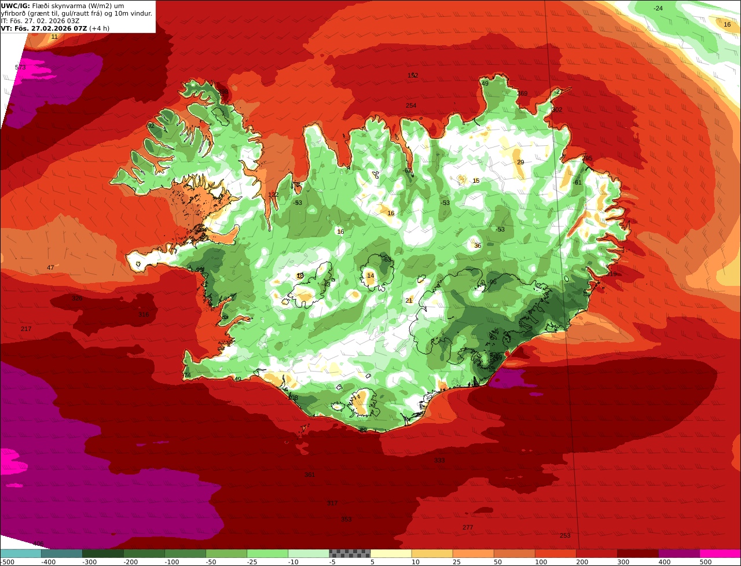Click the ocean value 277

[x=468, y=527]
